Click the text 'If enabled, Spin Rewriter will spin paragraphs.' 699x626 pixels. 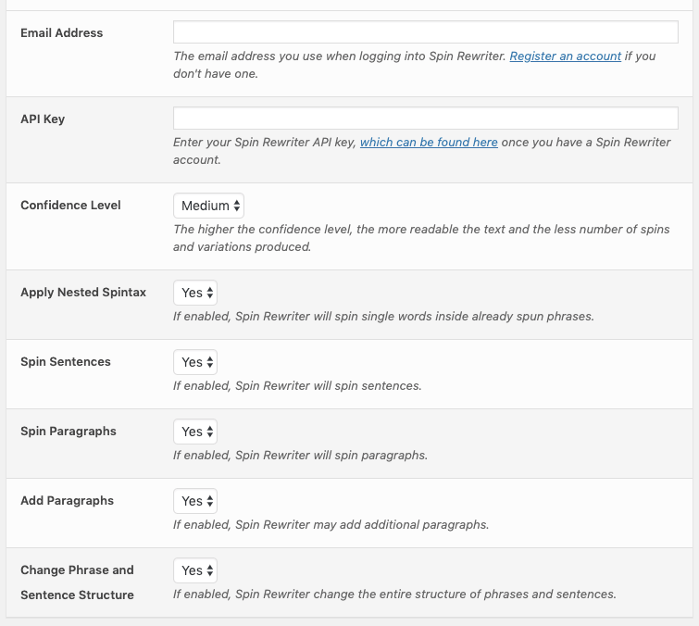pyautogui.click(x=301, y=456)
